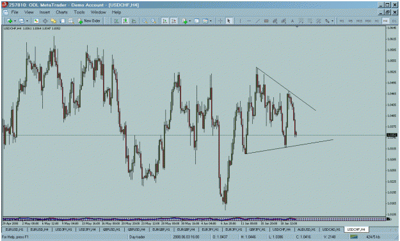
Task: Expand the Indicators dropdown arrow
Action: [x=190, y=21]
